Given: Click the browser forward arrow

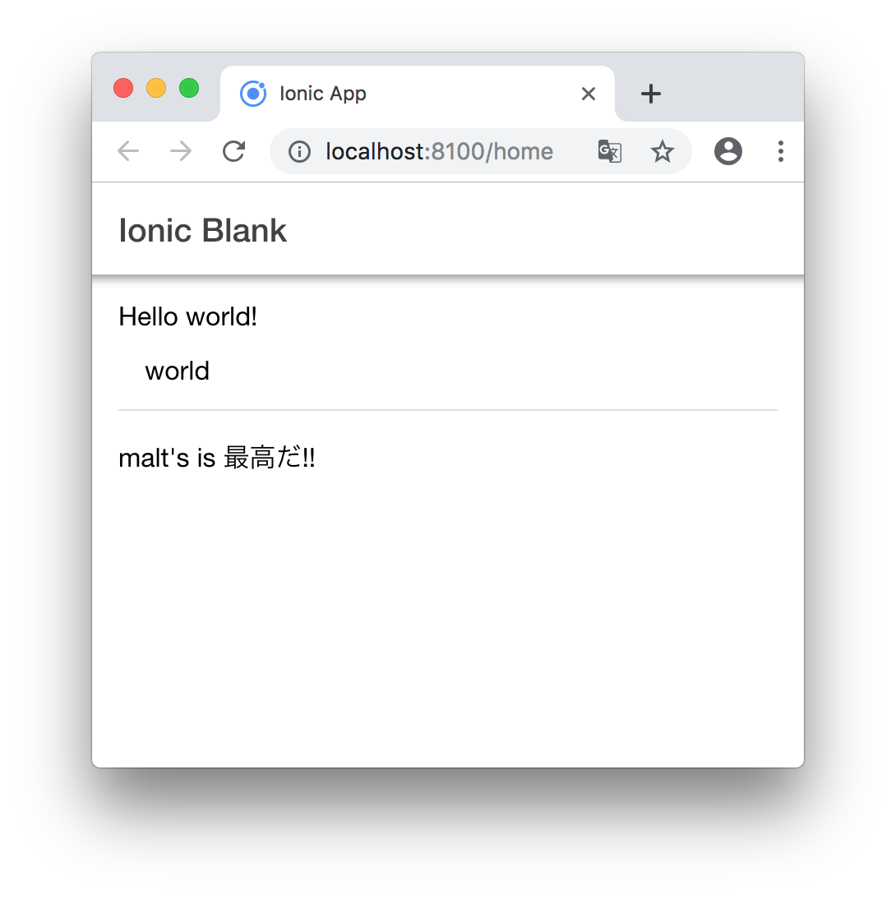Looking at the screenshot, I should (181, 151).
